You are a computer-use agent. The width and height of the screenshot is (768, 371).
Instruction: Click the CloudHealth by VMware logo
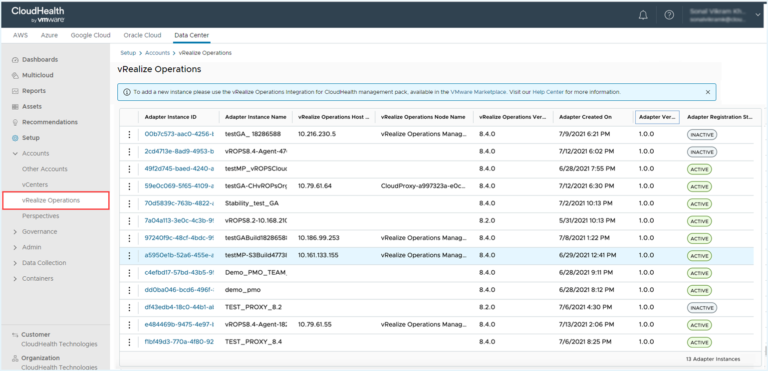38,14
